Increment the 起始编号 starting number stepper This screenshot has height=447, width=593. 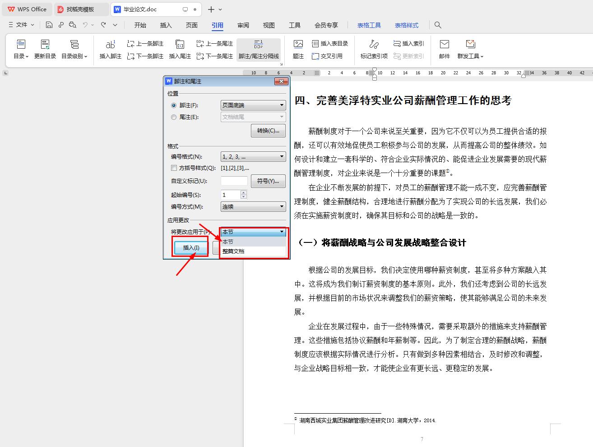pos(244,192)
